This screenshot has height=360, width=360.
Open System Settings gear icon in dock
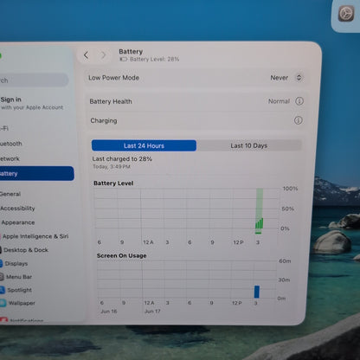point(346,15)
